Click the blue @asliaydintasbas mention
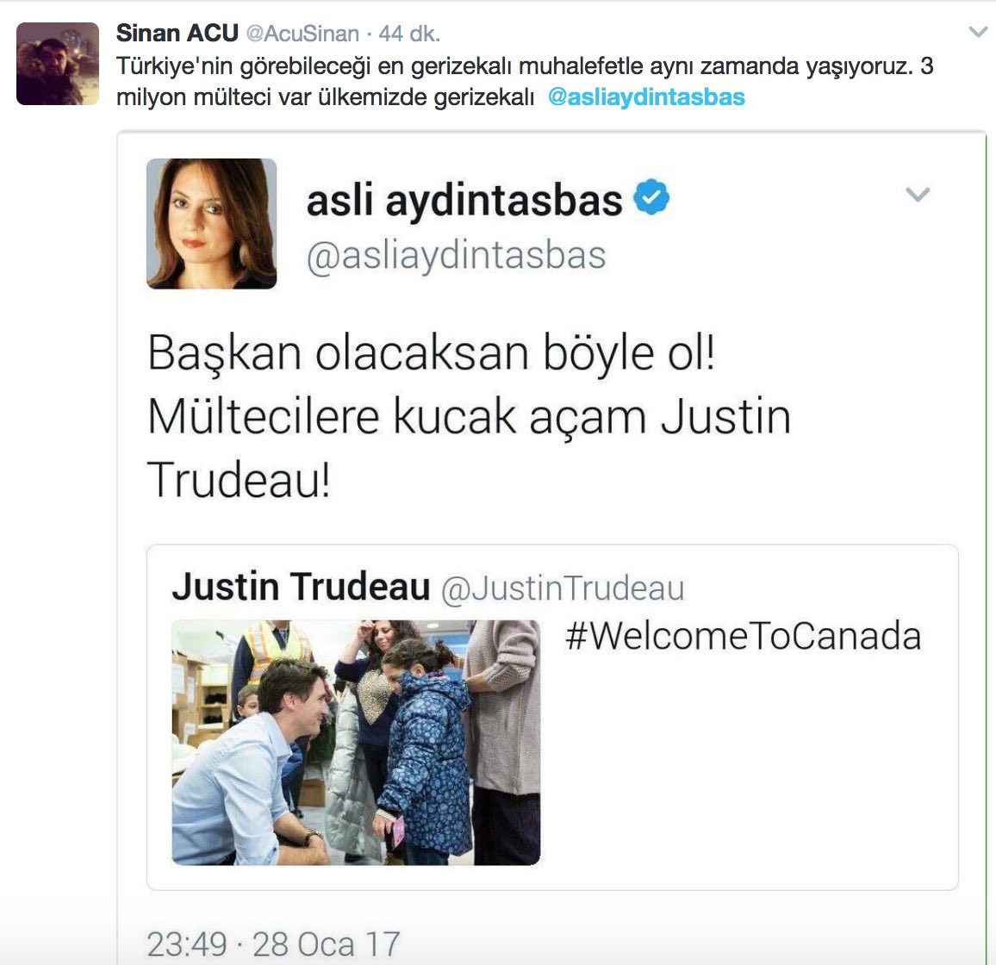The height and width of the screenshot is (965, 996). point(646,97)
